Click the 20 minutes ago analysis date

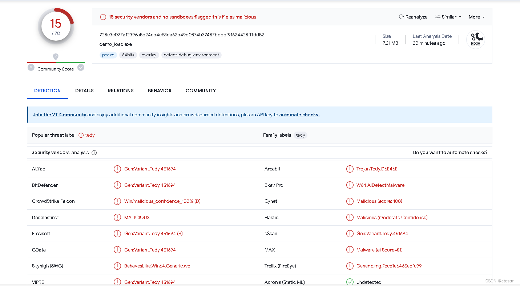pyautogui.click(x=429, y=43)
